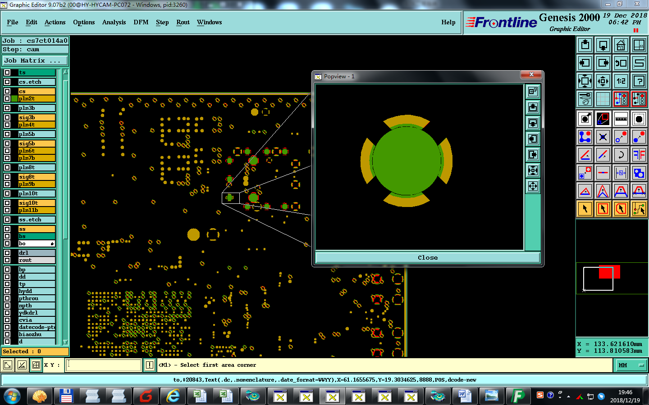Viewport: 649px width, 405px height.
Task: Toggle checkbox for layer pln5b
Action: 7,134
